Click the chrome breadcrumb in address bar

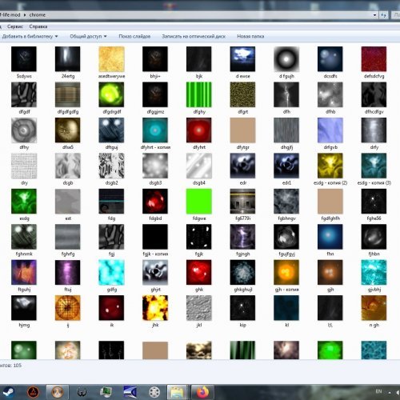coord(38,15)
